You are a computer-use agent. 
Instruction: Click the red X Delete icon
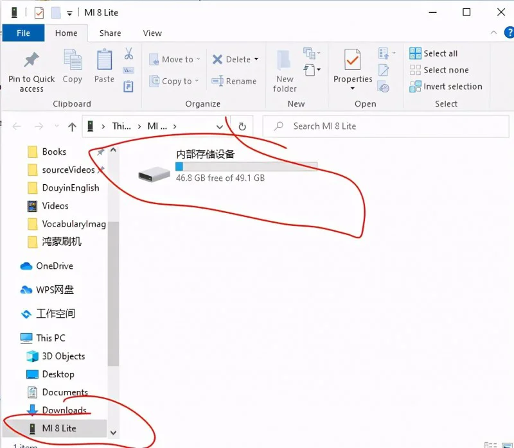click(218, 59)
